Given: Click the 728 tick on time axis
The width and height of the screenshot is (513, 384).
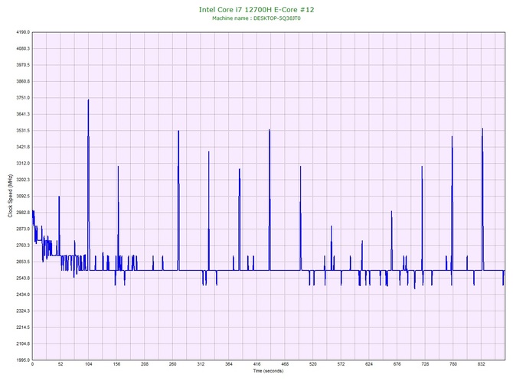Looking at the screenshot, I should pyautogui.click(x=425, y=364).
